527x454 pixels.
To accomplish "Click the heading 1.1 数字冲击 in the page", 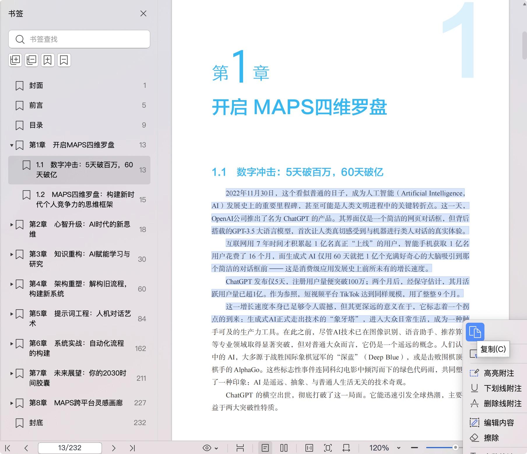I will tap(297, 172).
